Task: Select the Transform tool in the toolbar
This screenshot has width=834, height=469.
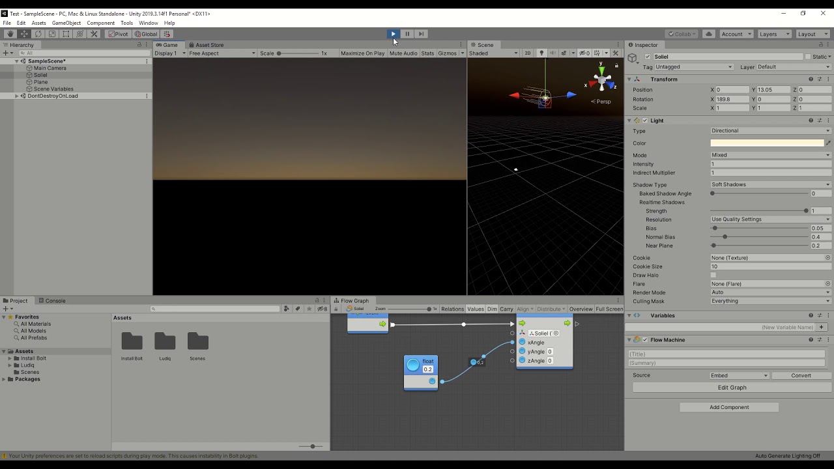Action: 80,34
